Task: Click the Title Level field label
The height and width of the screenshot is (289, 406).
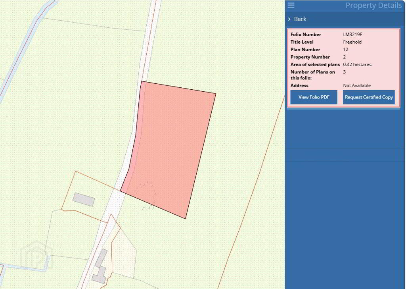Action: click(x=302, y=42)
